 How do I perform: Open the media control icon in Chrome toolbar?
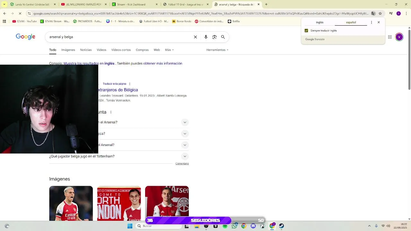coord(391,13)
